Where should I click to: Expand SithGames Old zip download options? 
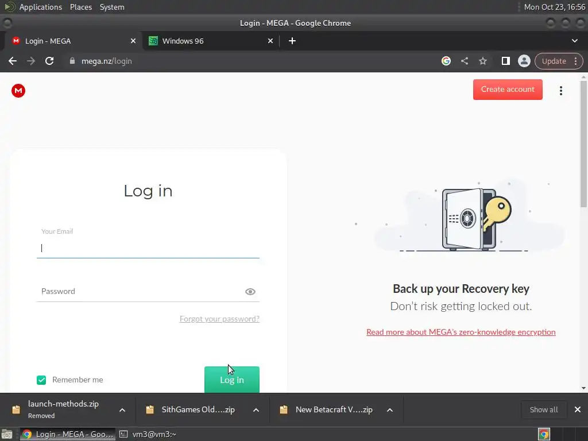[256, 410]
